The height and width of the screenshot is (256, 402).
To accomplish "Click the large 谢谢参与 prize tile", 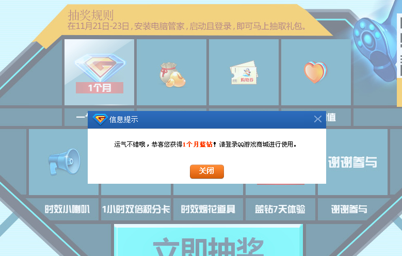I will (353, 162).
